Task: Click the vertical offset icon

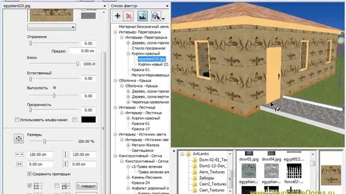Action: [65, 164]
